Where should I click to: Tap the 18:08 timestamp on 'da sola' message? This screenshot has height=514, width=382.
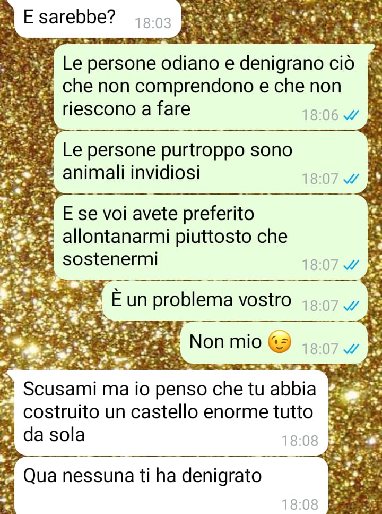[300, 441]
